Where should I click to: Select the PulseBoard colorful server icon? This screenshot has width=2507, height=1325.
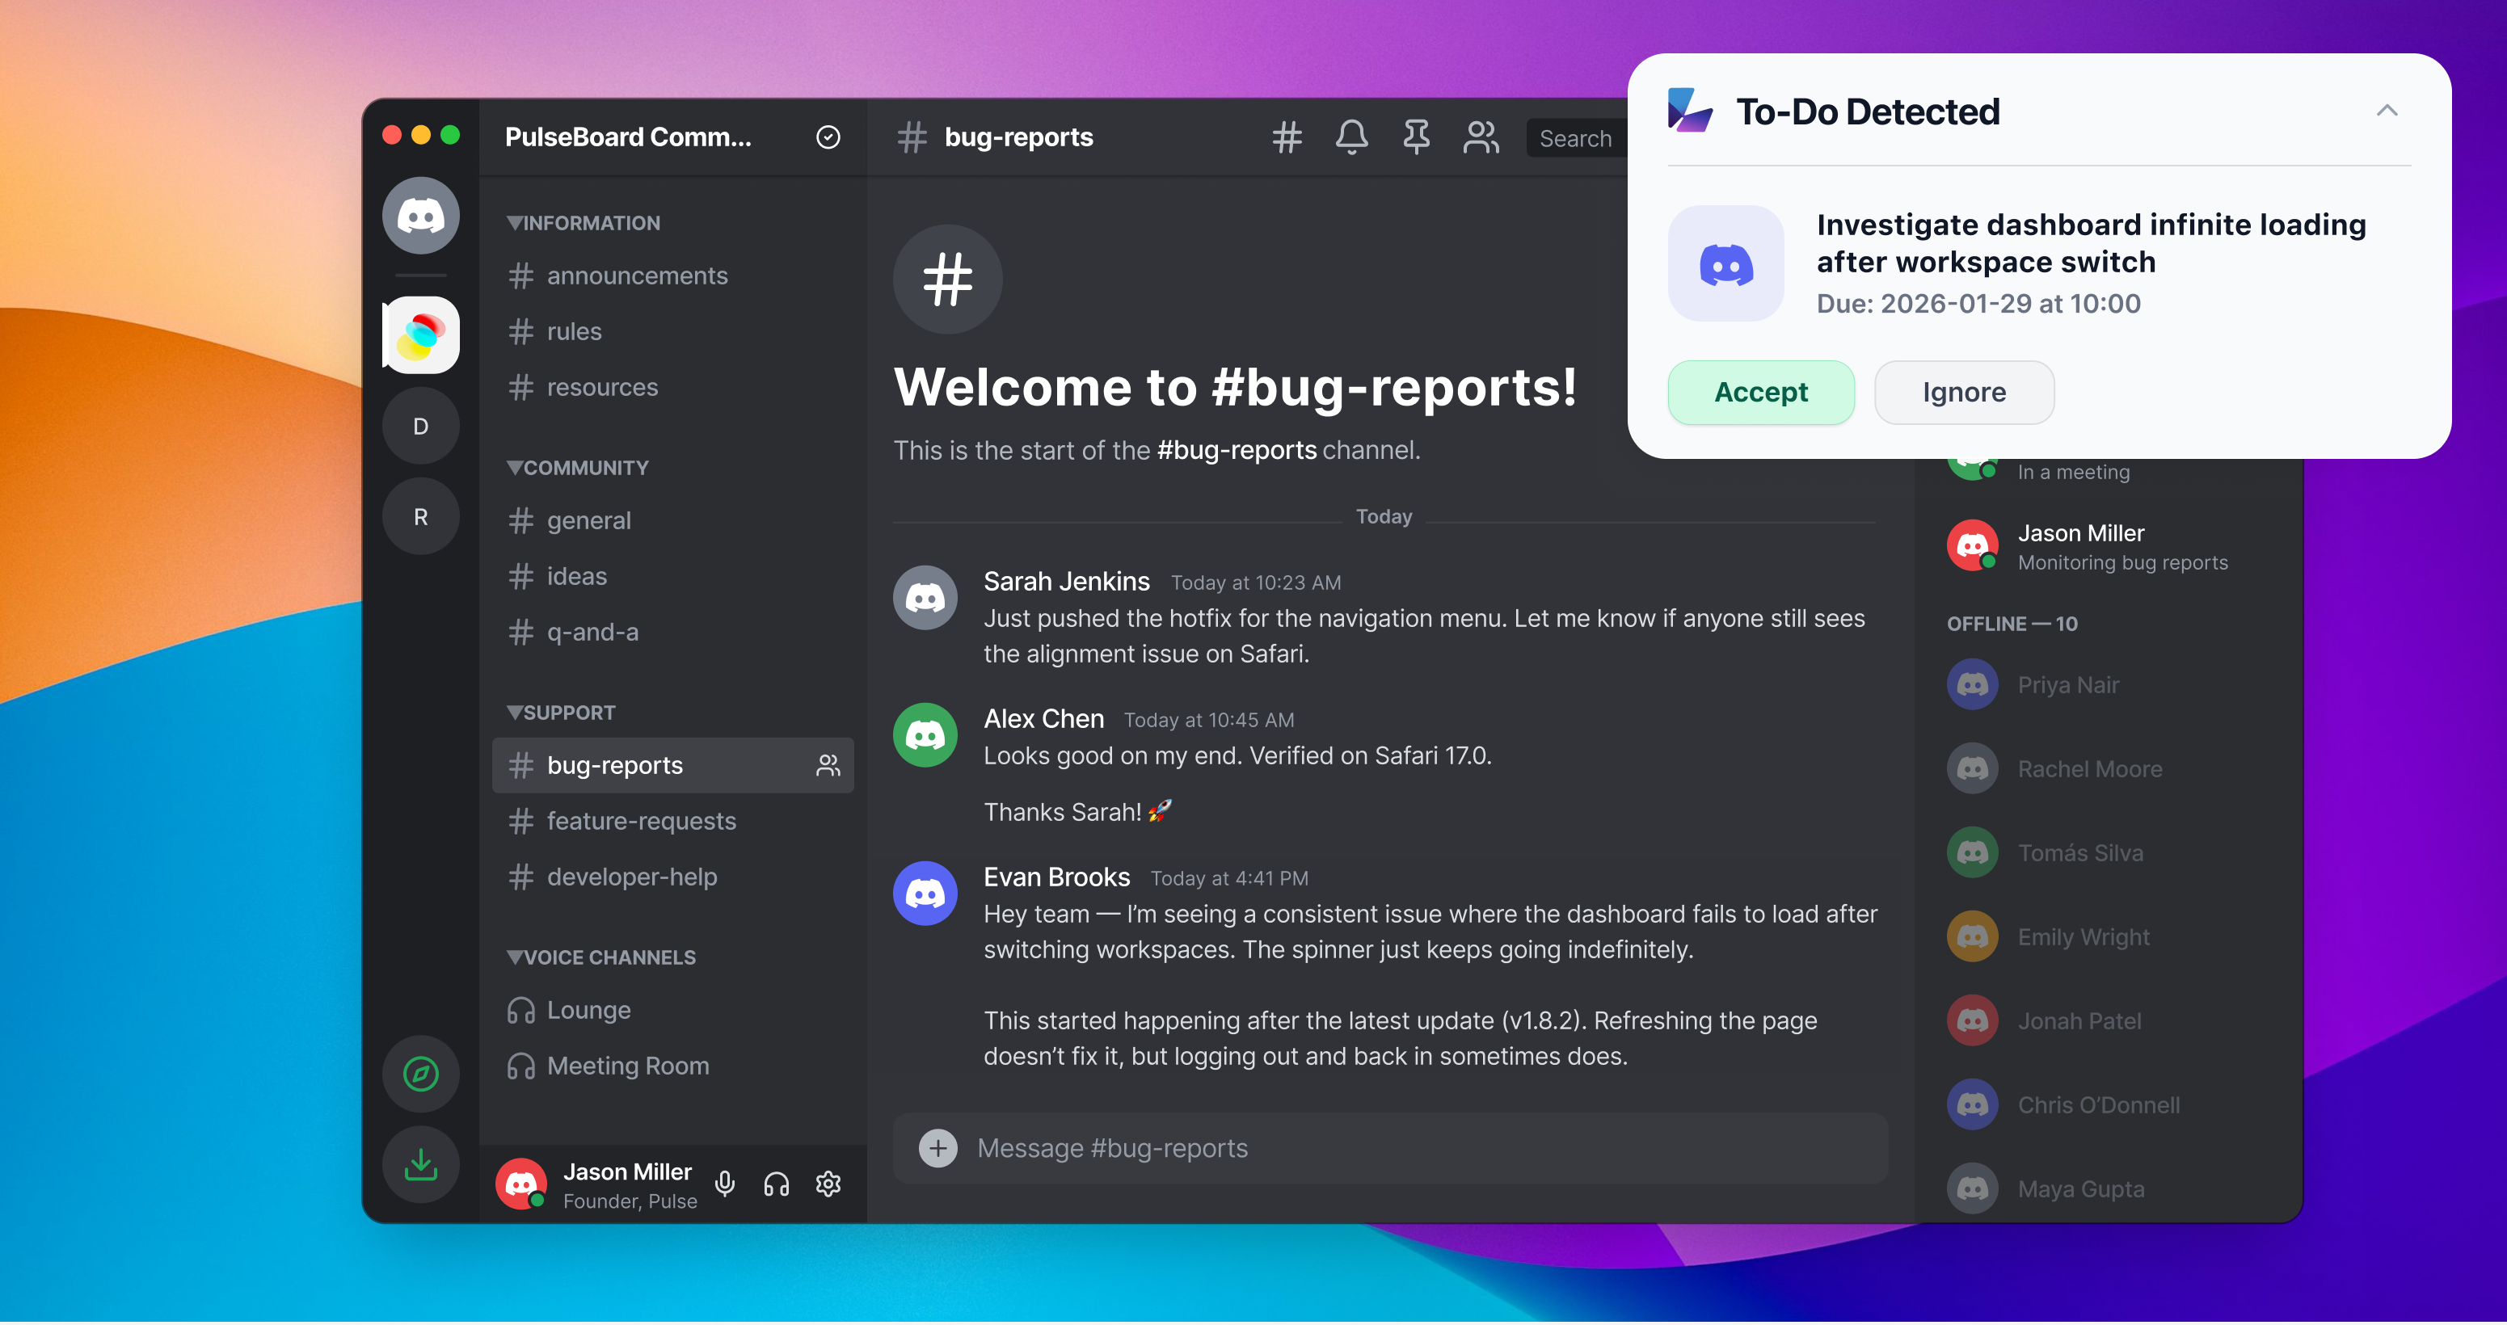click(420, 334)
